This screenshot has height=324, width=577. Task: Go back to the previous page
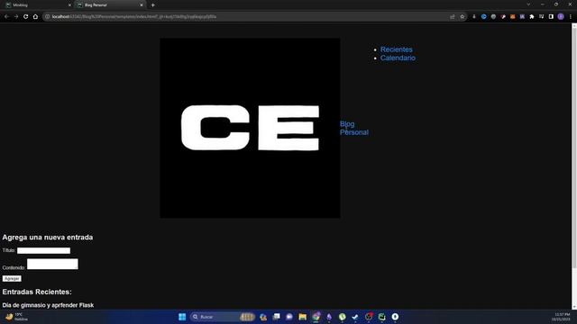coord(6,16)
